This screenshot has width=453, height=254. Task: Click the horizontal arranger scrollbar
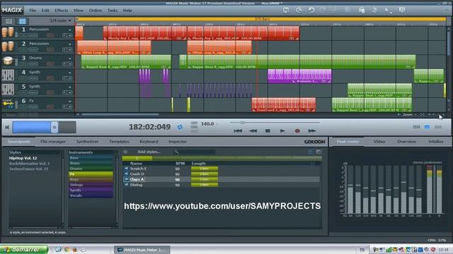[120, 114]
